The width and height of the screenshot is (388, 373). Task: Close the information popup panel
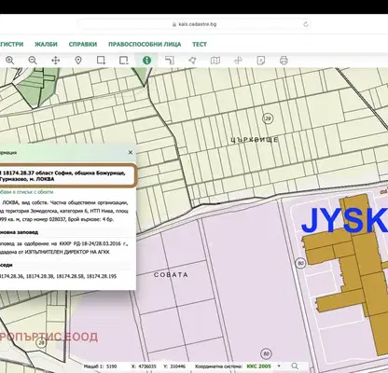click(131, 152)
